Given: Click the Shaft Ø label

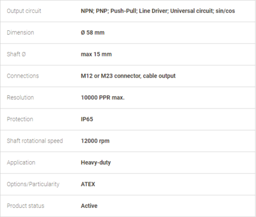Looking at the screenshot, I should pos(16,54).
